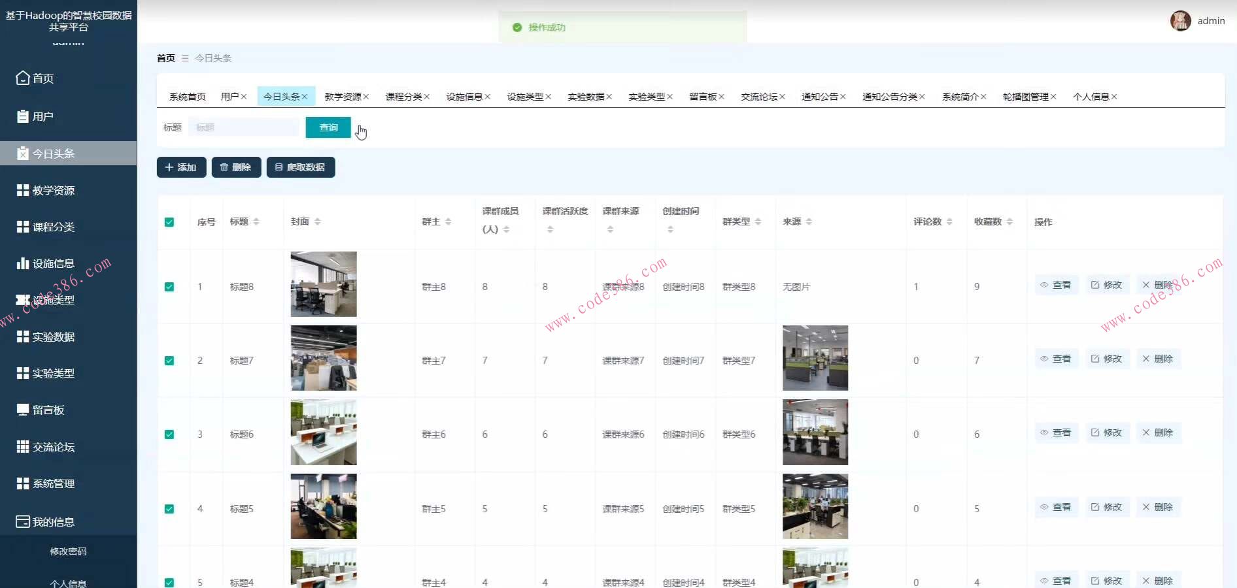Switch to the 系统首页 tab
The height and width of the screenshot is (588, 1237).
coord(186,96)
